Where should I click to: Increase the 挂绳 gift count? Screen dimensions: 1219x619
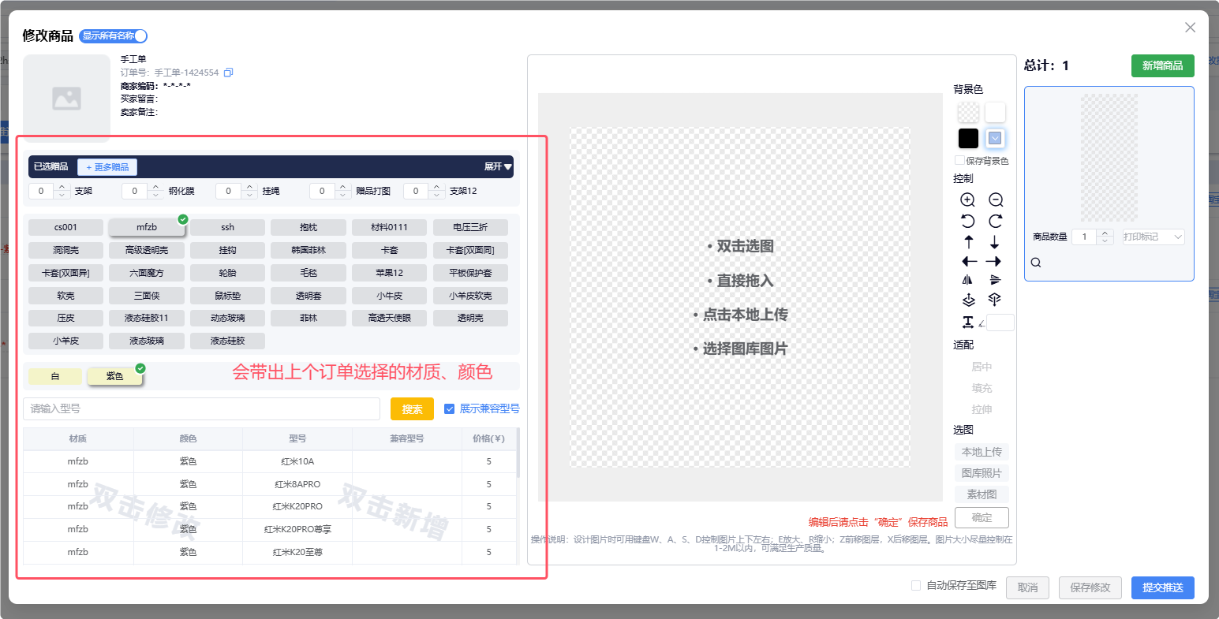coord(249,187)
